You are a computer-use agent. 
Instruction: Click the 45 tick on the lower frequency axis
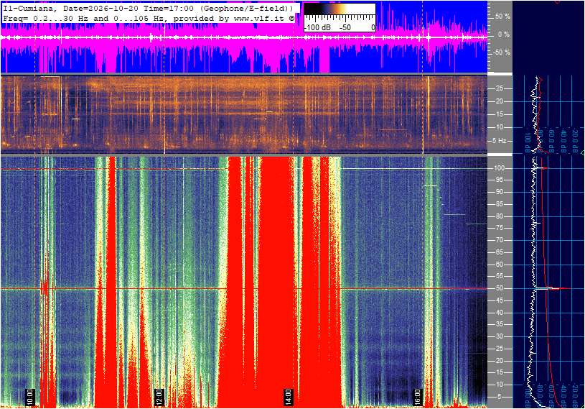[499, 300]
